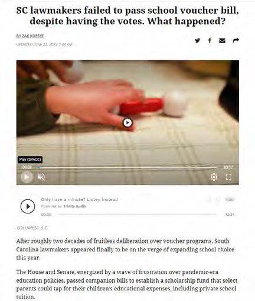Play the Trinity Audio article narration

tap(28, 206)
